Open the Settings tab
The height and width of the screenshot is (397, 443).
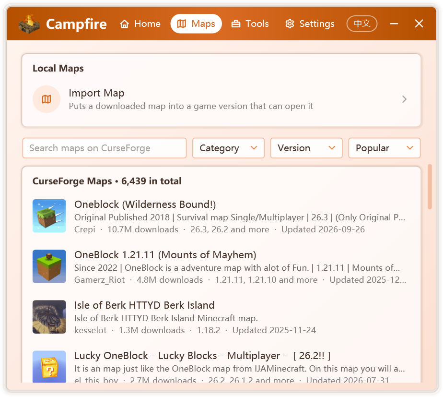point(310,24)
